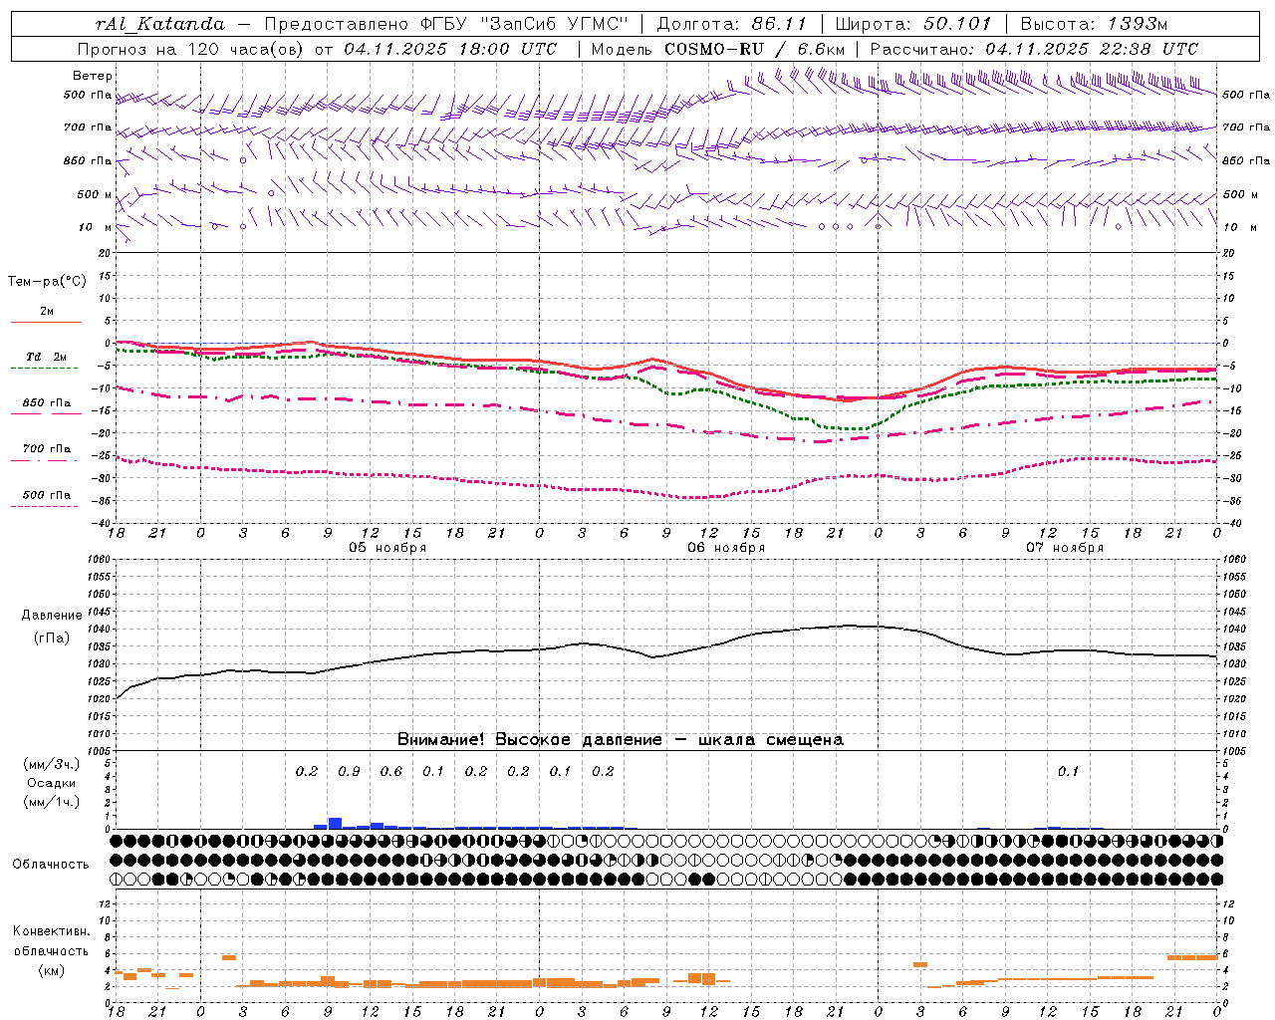The image size is (1275, 1020).
Task: Click the (мм/3ч.) precipitation unit label
Action: tap(52, 764)
